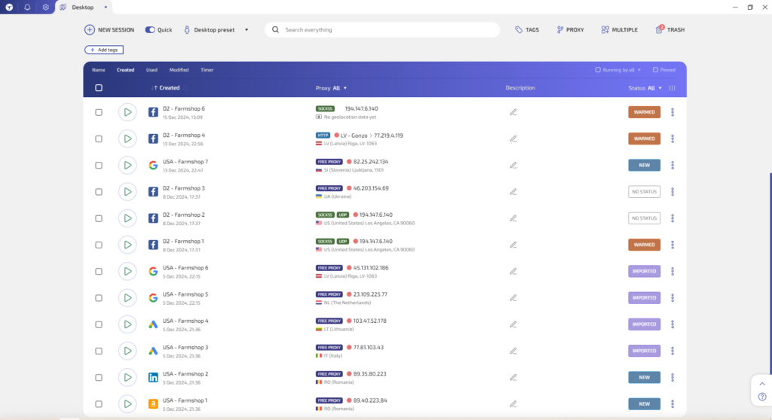Open the Tags manager

pyautogui.click(x=527, y=30)
